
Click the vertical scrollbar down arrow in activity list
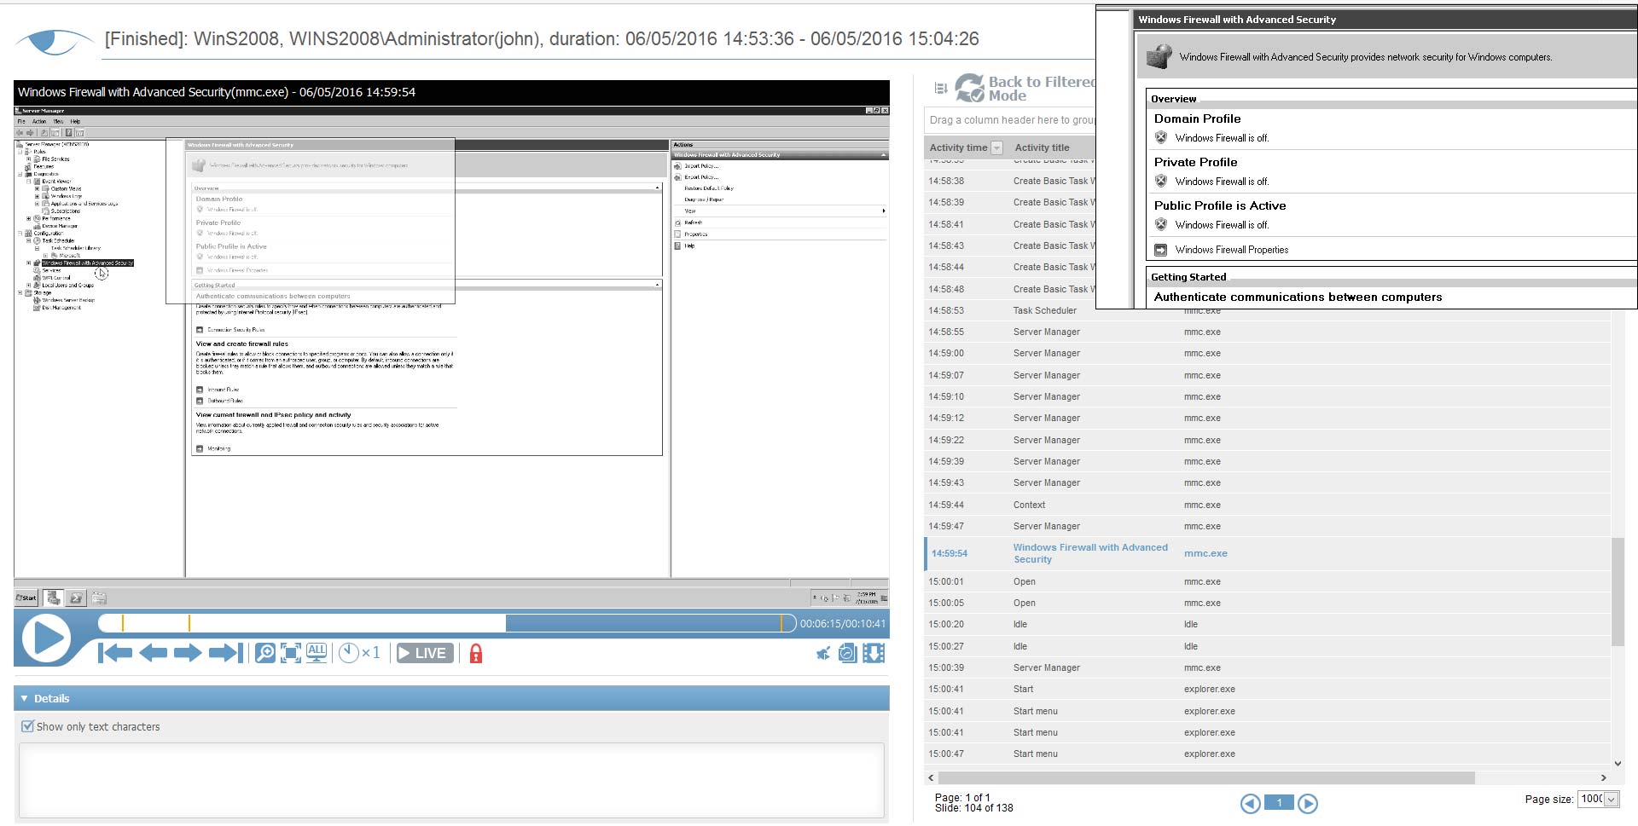[1618, 764]
